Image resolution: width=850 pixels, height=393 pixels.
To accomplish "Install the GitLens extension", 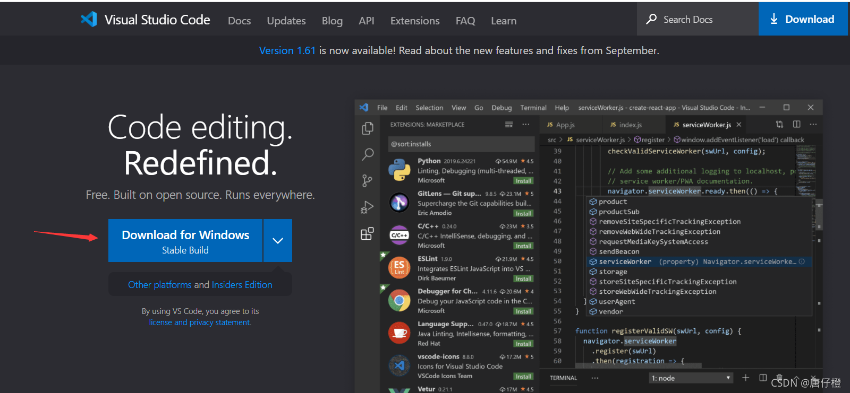I will pos(523,214).
